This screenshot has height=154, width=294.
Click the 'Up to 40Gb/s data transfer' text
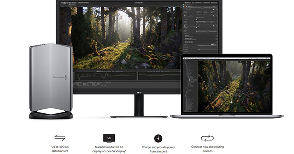(60, 149)
